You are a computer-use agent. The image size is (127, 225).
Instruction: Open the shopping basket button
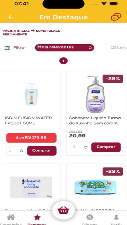[63, 210]
